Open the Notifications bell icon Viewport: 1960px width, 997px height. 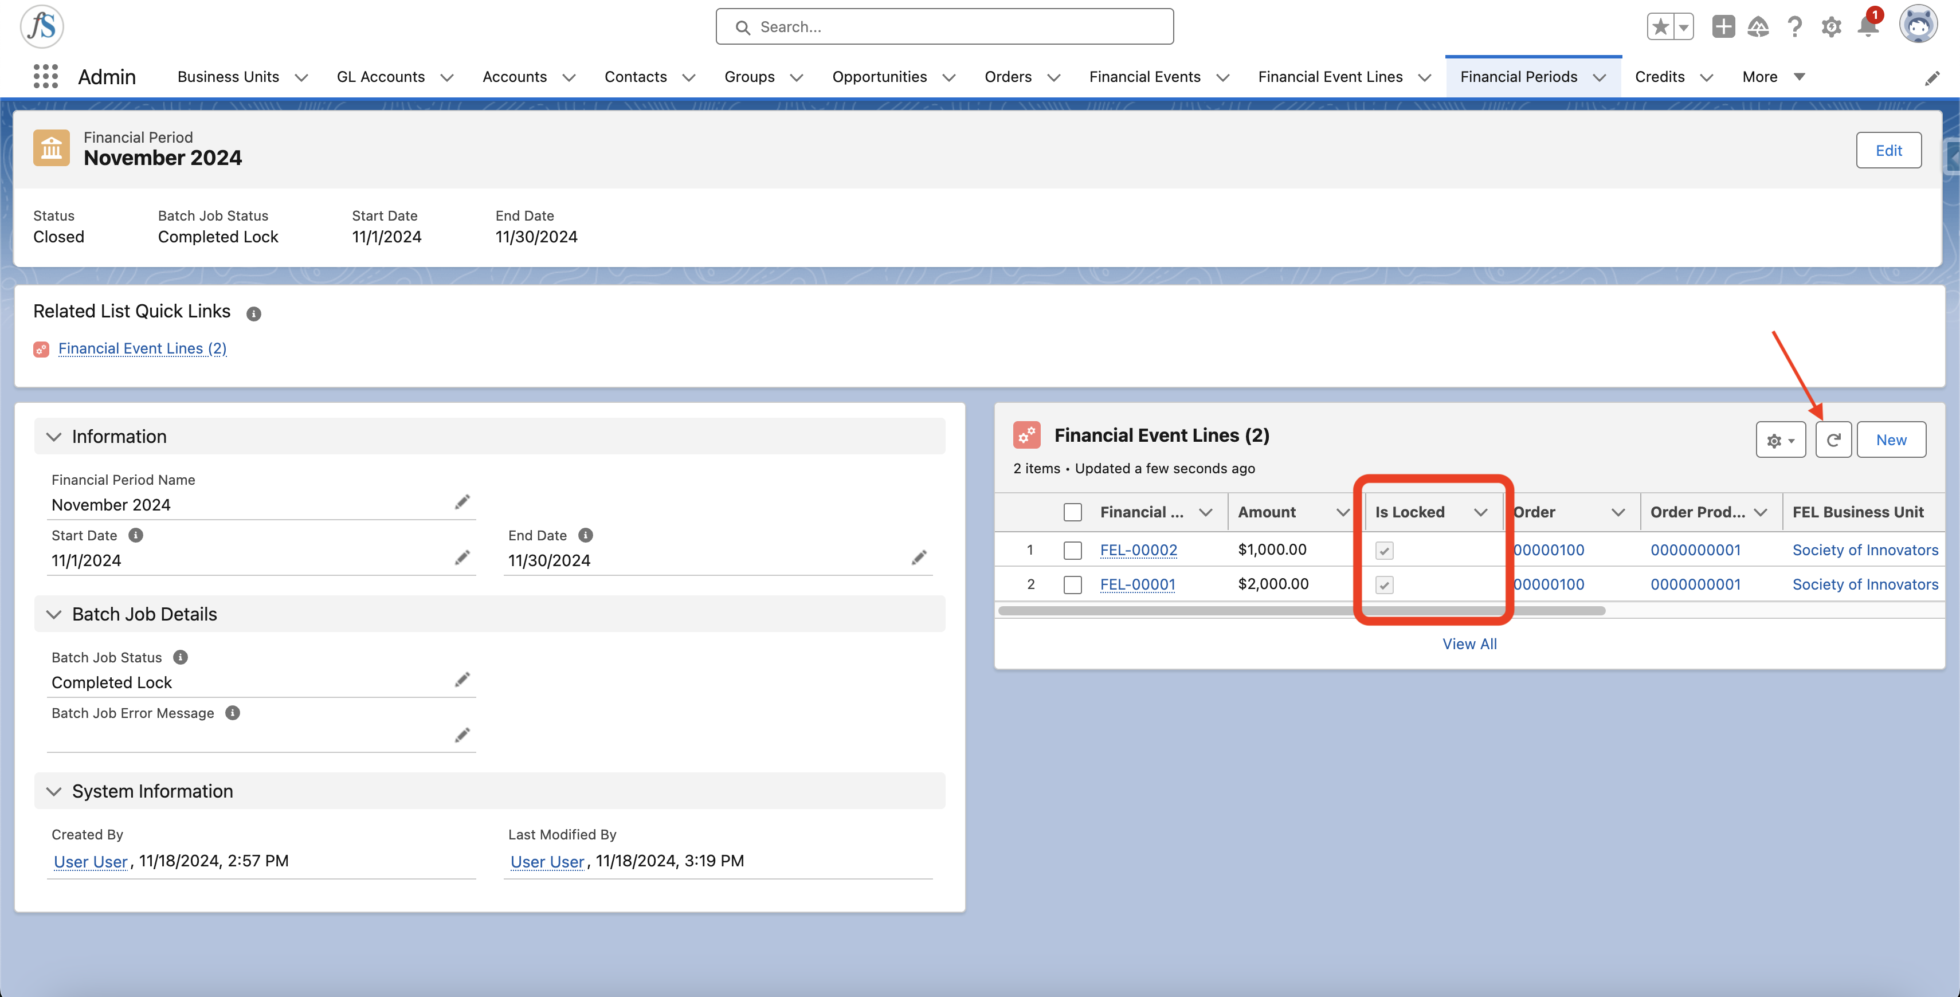(1868, 25)
